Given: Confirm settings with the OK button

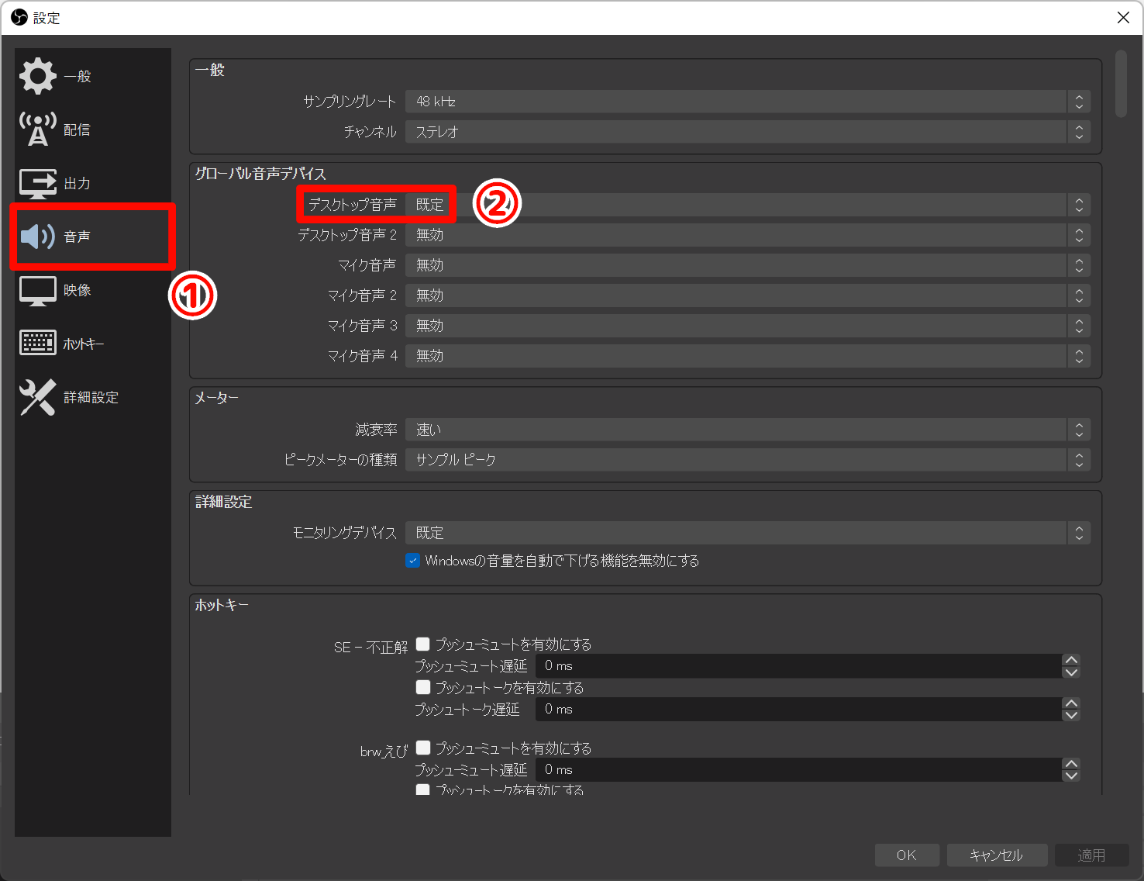Looking at the screenshot, I should pyautogui.click(x=907, y=855).
